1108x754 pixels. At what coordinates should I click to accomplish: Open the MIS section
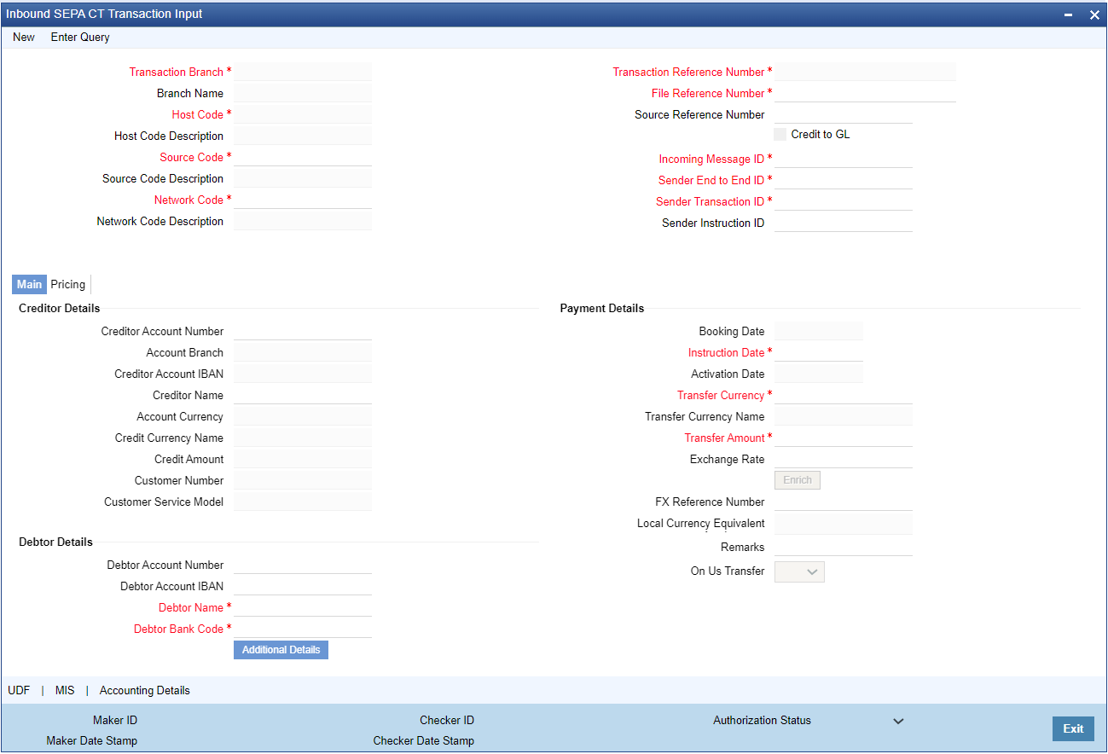coord(65,690)
